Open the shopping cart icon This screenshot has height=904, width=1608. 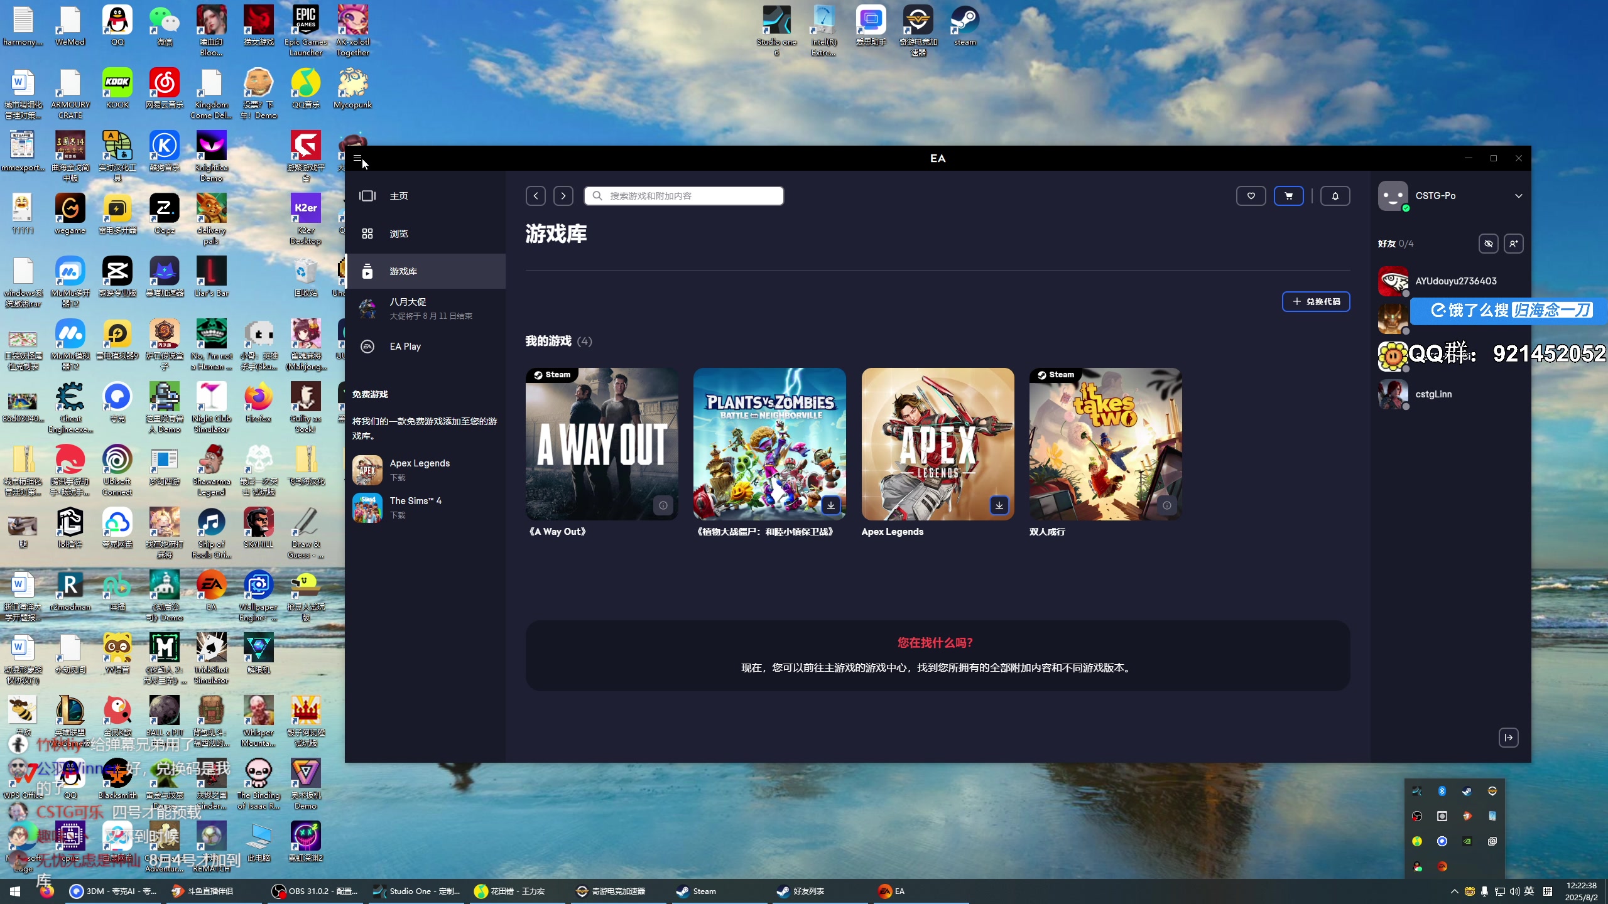tap(1289, 196)
